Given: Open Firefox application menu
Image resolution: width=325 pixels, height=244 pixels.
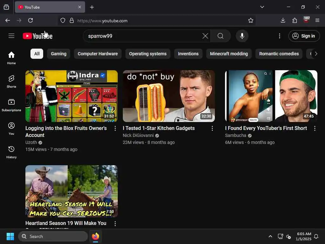Looking at the screenshot, I should (x=317, y=20).
